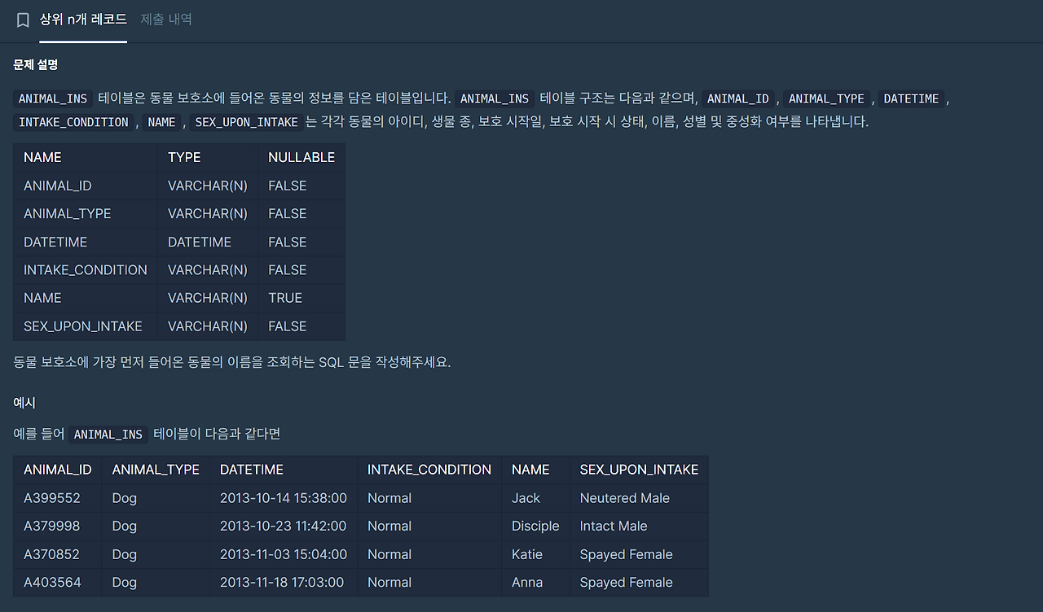Select the NAME header of the schema table
Image resolution: width=1043 pixels, height=612 pixels.
(x=42, y=157)
